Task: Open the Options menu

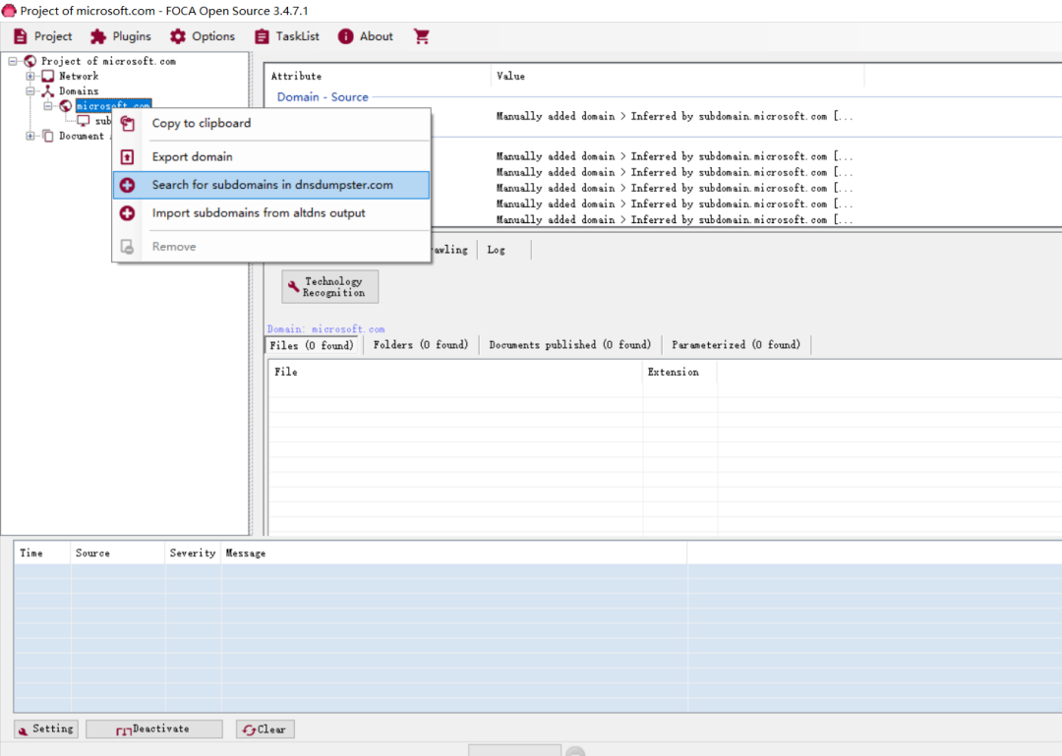Action: click(x=202, y=36)
